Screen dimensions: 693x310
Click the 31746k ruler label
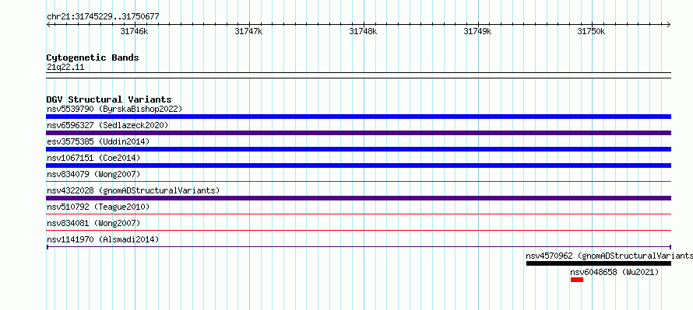pos(135,31)
